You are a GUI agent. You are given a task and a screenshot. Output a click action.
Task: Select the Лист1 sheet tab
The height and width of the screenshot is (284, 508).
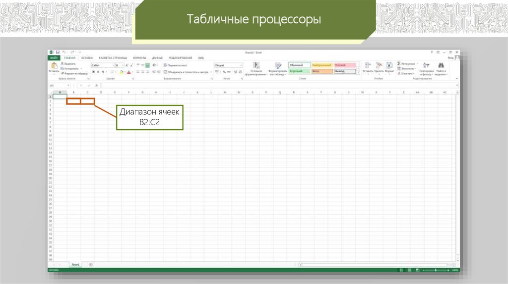75,265
